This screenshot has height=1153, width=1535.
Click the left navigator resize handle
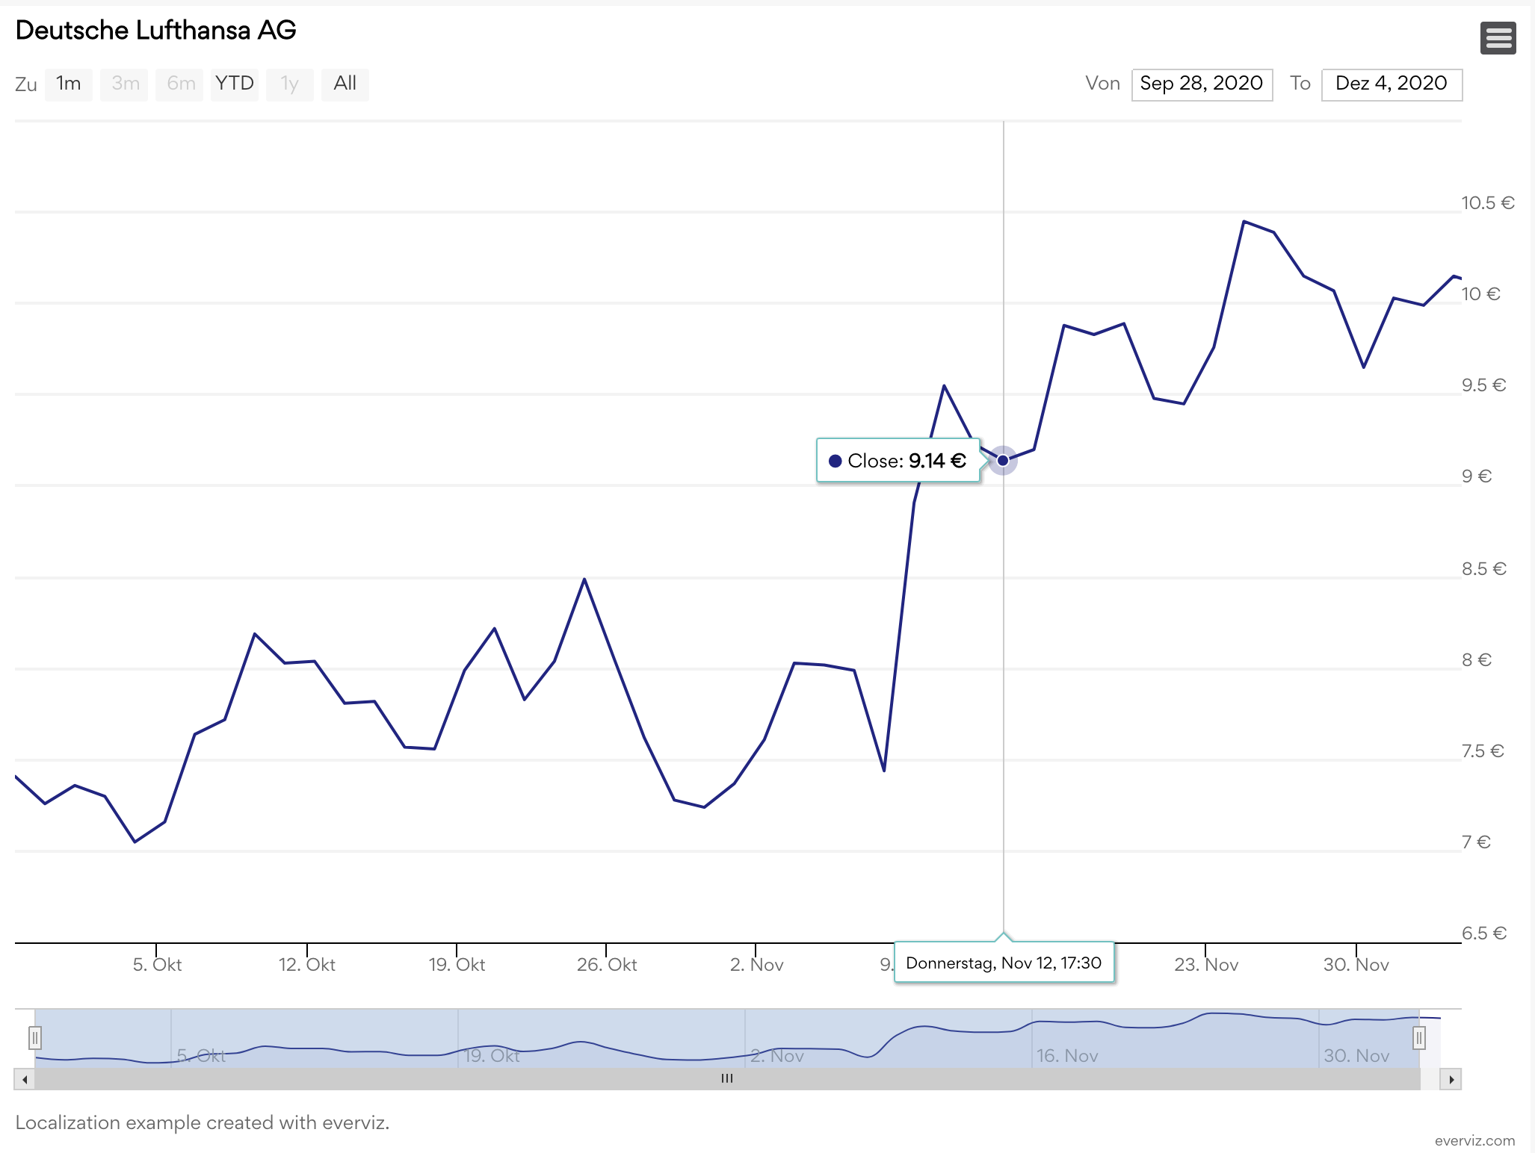coord(35,1037)
